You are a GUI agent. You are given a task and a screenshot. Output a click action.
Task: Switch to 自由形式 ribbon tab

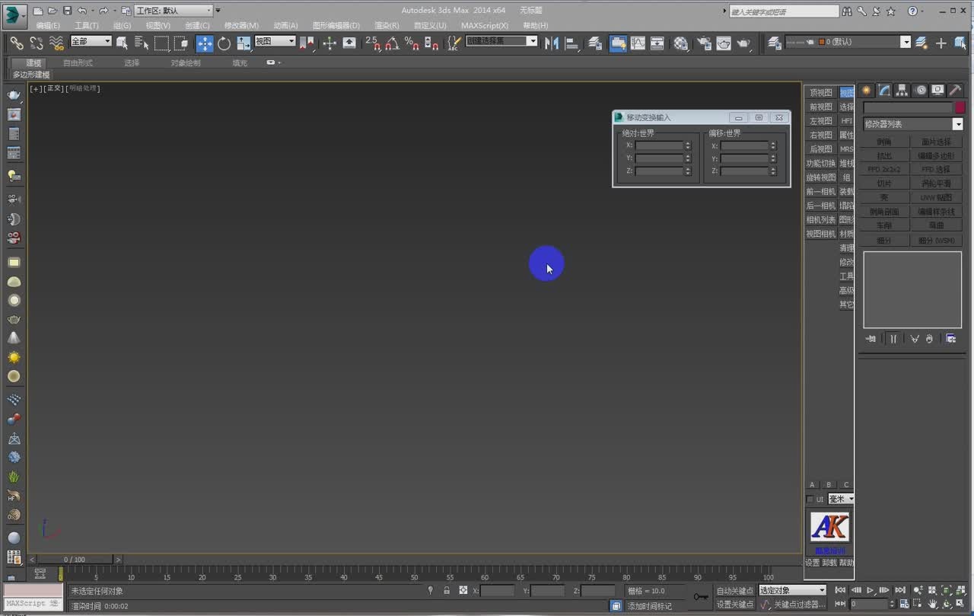pos(78,63)
